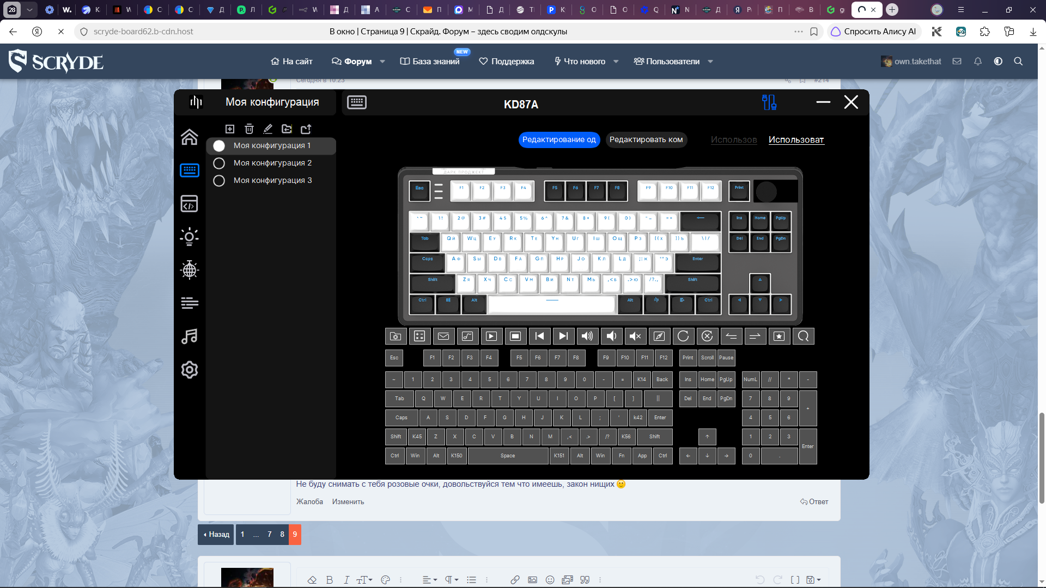Open the keyboard key mapping sidebar section

(190, 170)
